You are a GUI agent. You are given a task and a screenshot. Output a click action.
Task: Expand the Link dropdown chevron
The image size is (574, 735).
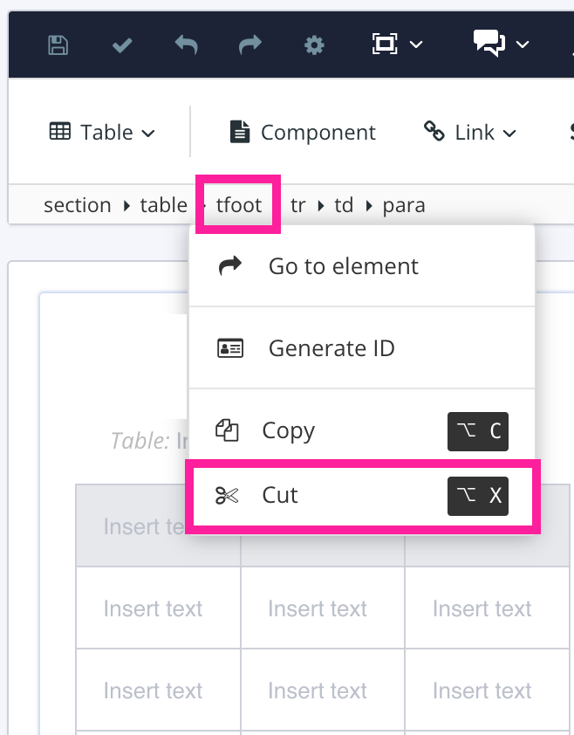509,134
